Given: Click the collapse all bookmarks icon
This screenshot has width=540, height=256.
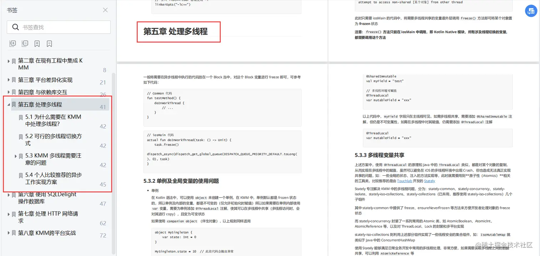Looking at the screenshot, I should click(x=25, y=43).
